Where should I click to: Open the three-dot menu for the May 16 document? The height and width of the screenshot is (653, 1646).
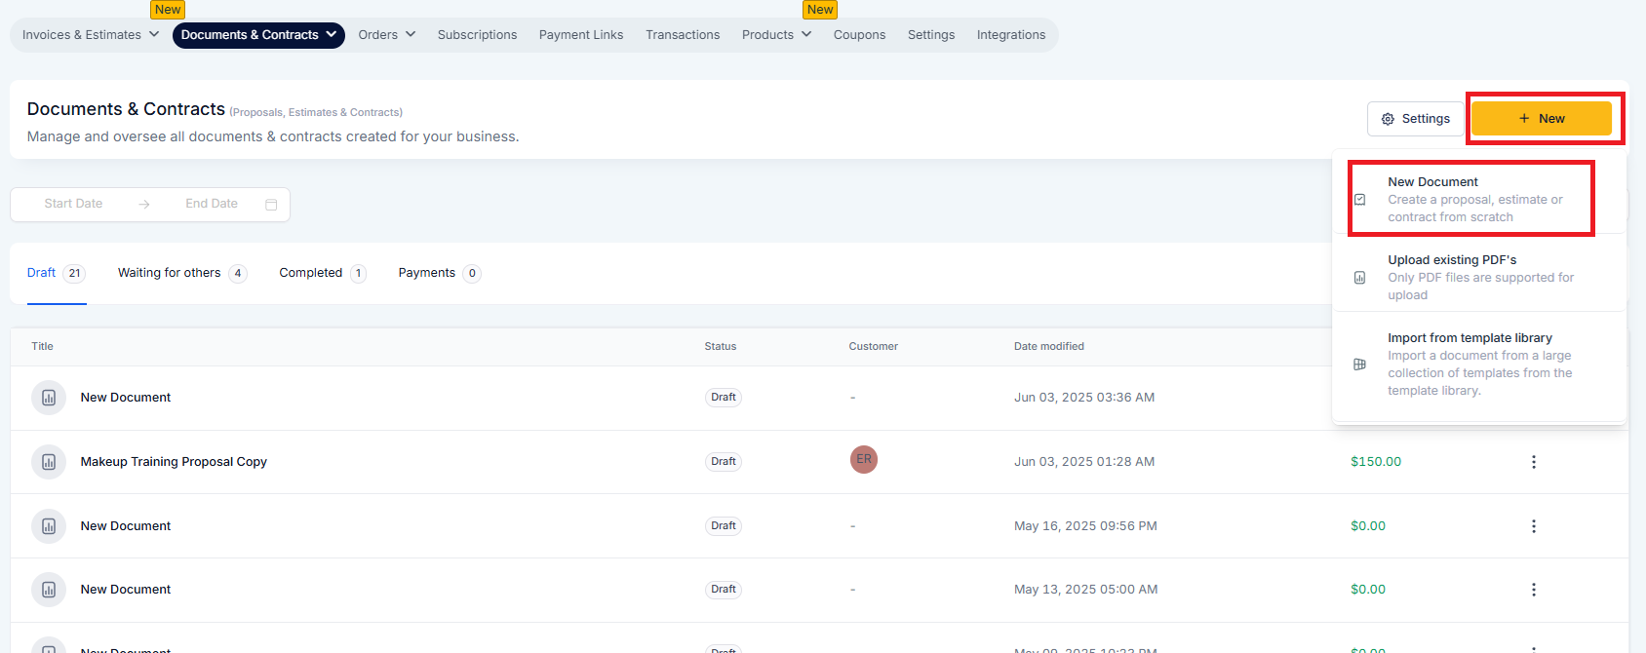coord(1534,526)
